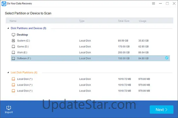The width and height of the screenshot is (178, 118).
Task: Uncheck the blue checkmark on Software (F:)
Action: pyautogui.click(x=167, y=58)
